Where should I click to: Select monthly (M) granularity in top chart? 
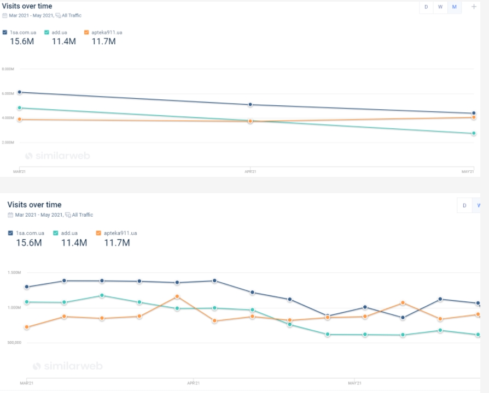click(455, 7)
